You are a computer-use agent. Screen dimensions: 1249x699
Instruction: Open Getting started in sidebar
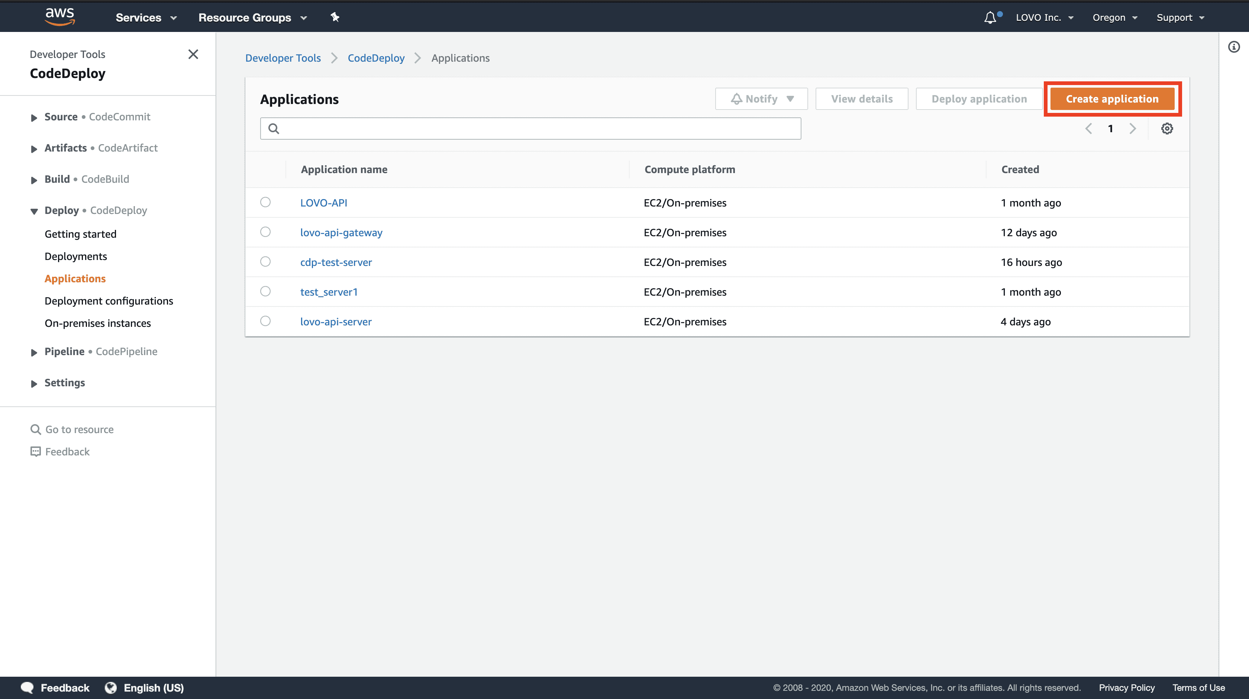coord(81,234)
